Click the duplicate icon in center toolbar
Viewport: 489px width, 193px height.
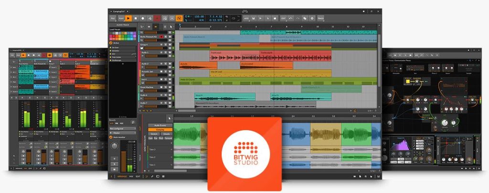pos(305,19)
